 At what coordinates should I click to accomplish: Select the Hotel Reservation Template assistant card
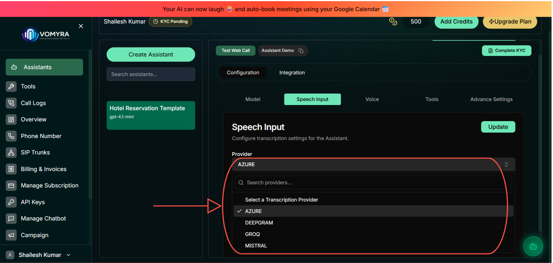[151, 115]
